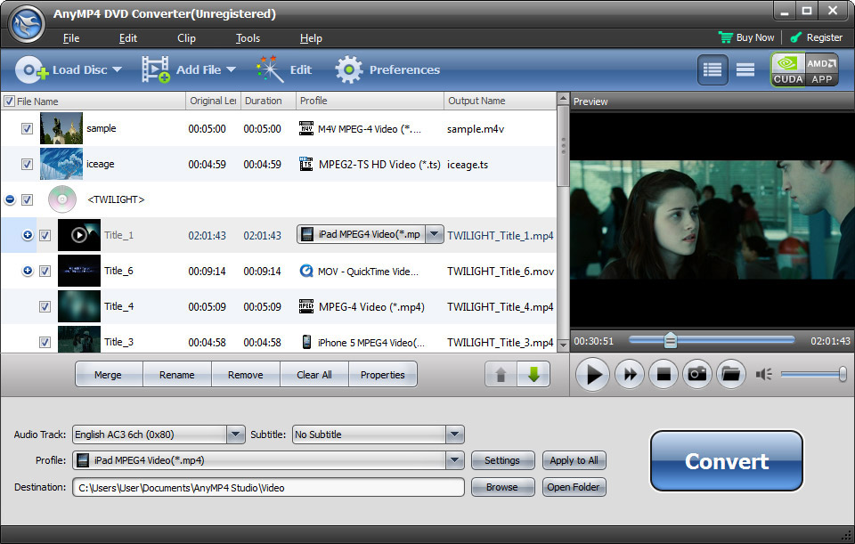Open profile Settings
The width and height of the screenshot is (855, 544).
click(x=502, y=460)
